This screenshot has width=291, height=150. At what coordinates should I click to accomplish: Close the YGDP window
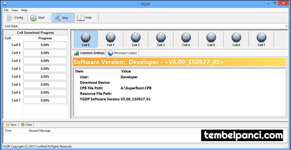[283, 3]
